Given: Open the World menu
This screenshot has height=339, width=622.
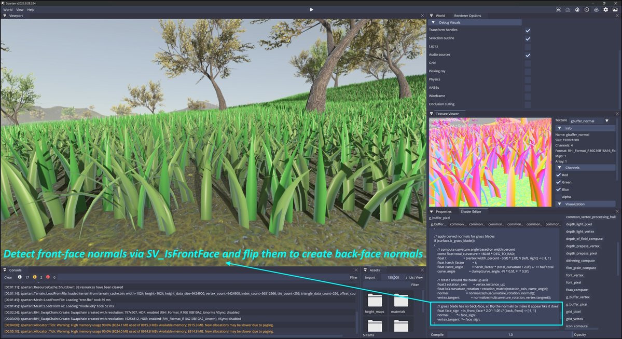Looking at the screenshot, I should point(8,9).
